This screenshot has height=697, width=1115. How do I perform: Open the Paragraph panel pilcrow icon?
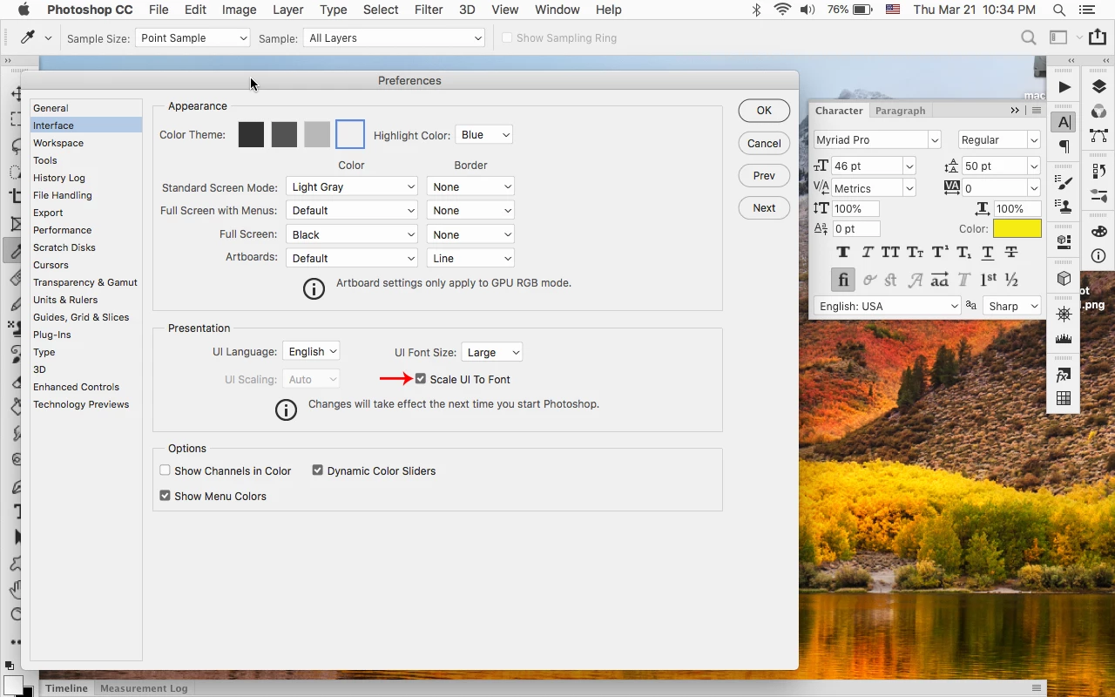click(x=1064, y=146)
